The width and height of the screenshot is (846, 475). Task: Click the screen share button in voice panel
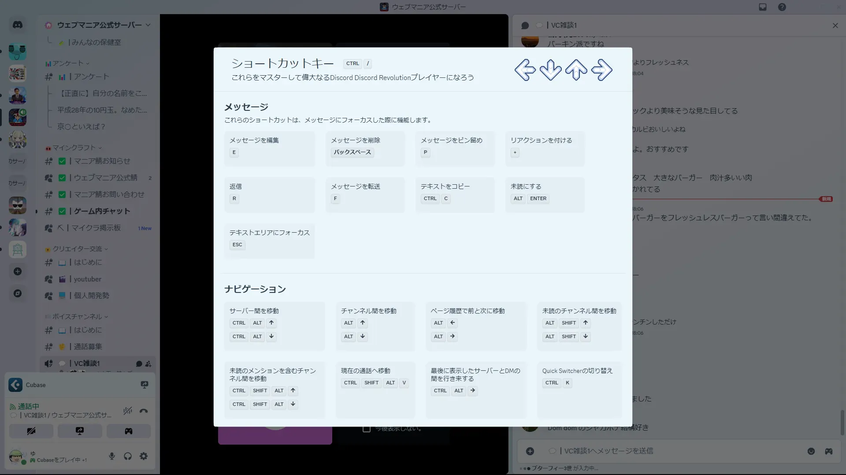coord(80,431)
